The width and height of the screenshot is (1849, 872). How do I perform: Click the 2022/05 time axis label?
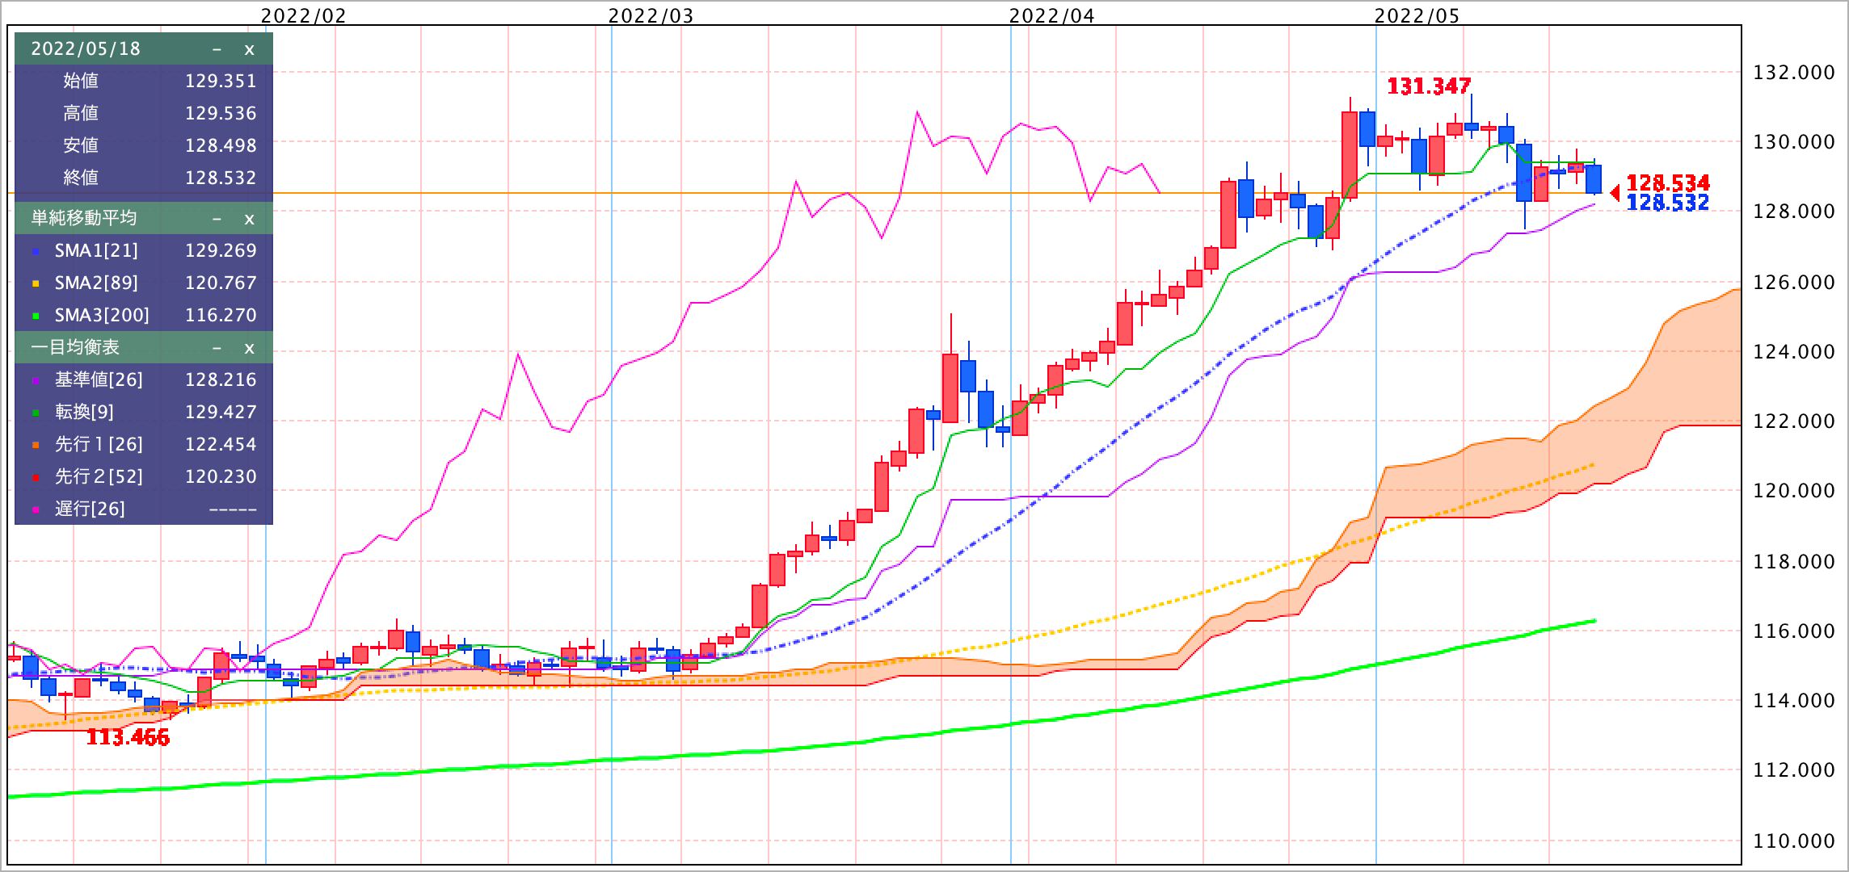coord(1417,16)
